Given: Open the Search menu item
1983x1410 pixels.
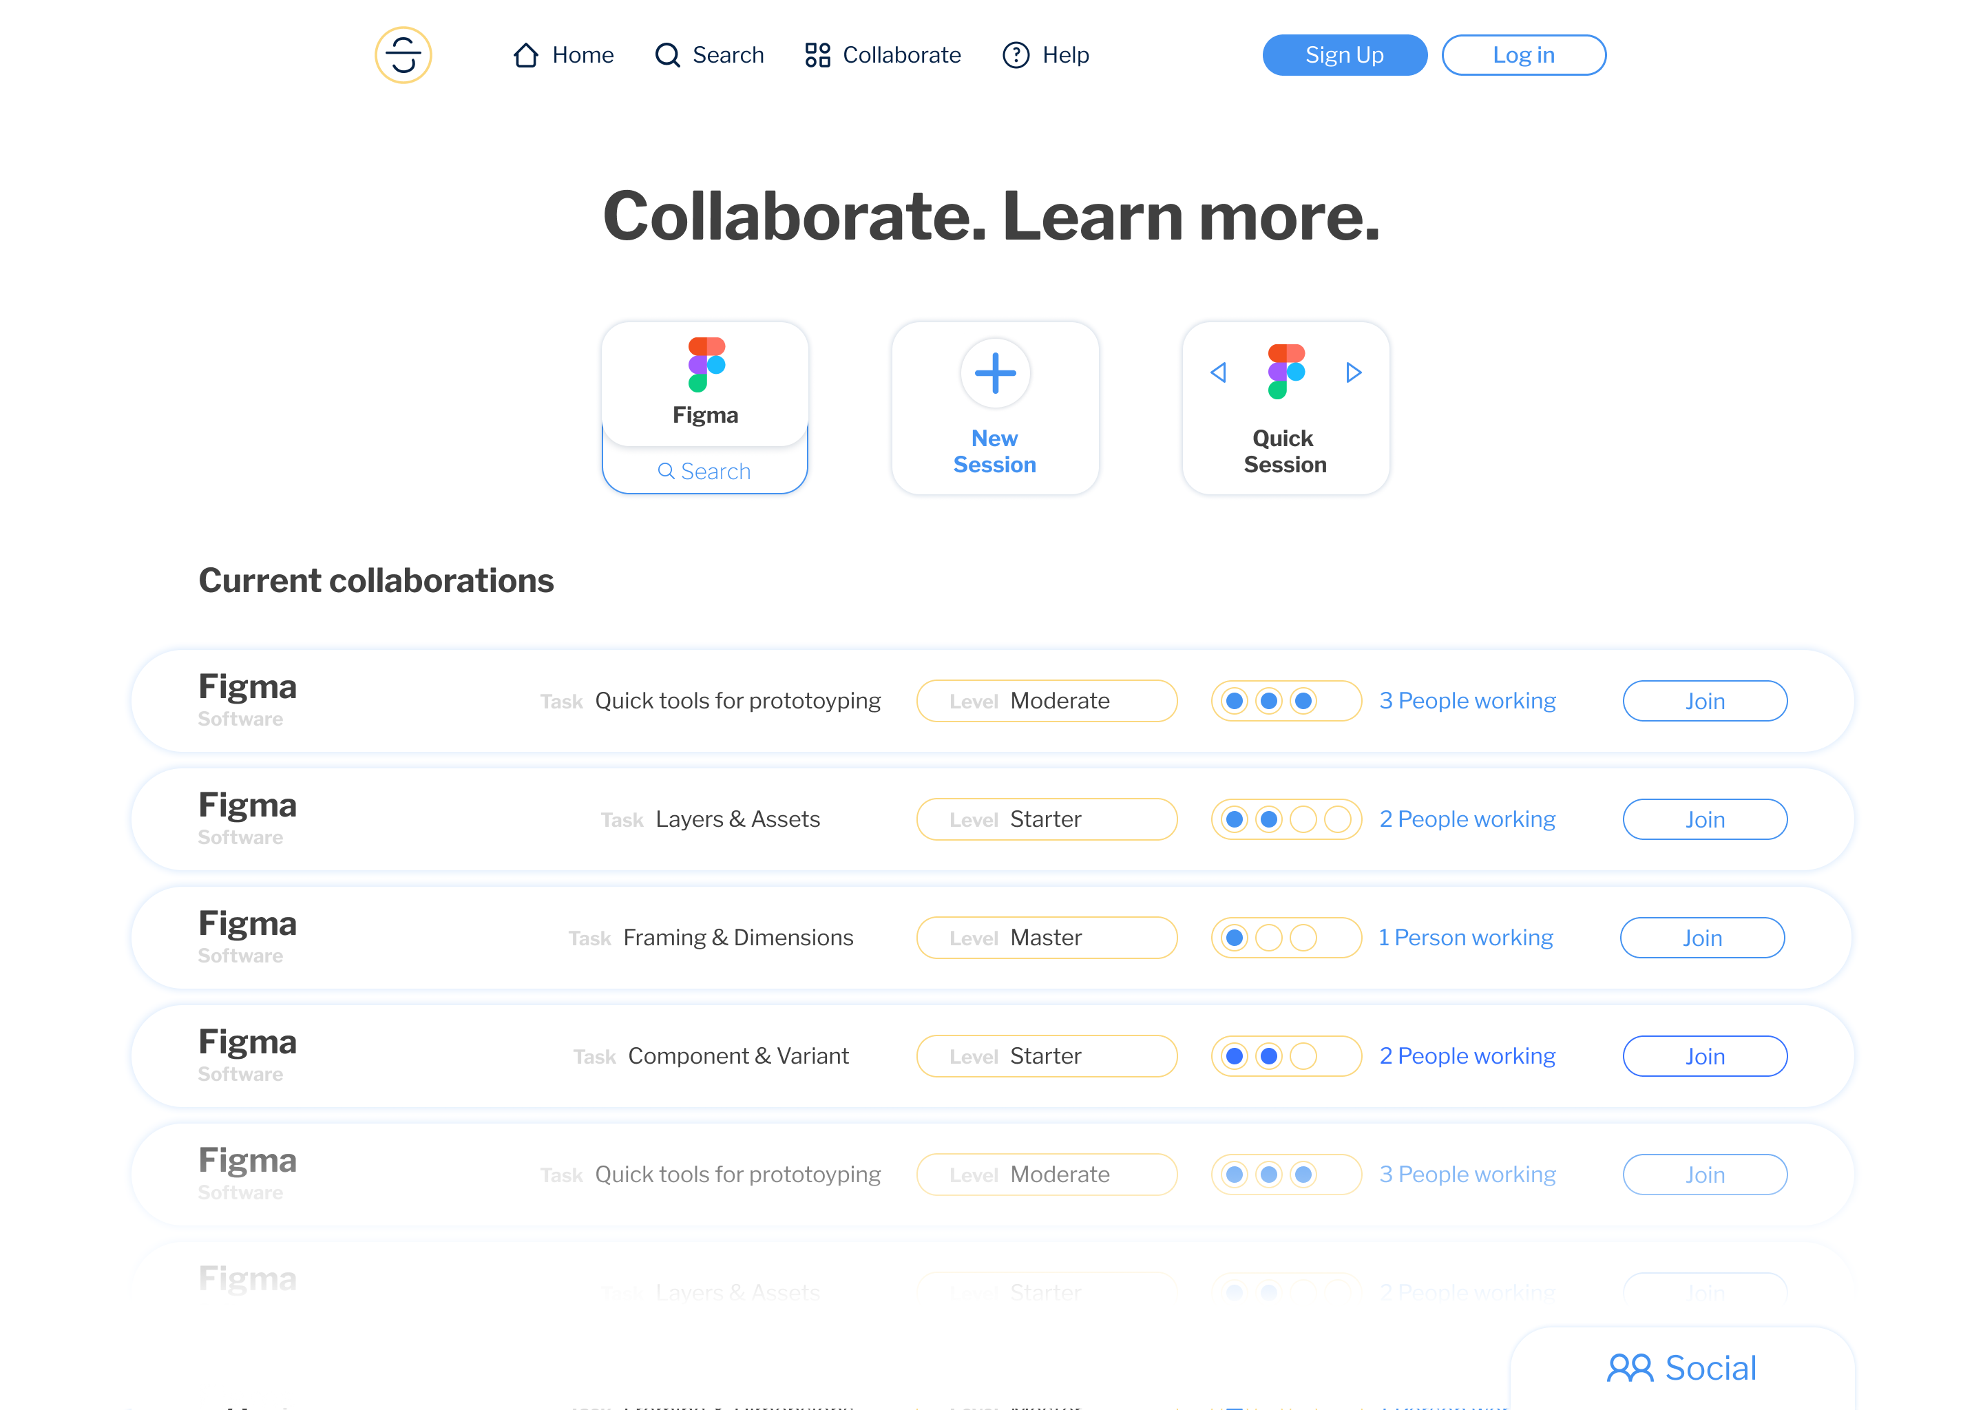Looking at the screenshot, I should pyautogui.click(x=709, y=54).
